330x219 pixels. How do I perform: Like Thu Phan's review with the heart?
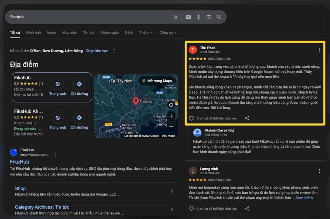click(191, 119)
